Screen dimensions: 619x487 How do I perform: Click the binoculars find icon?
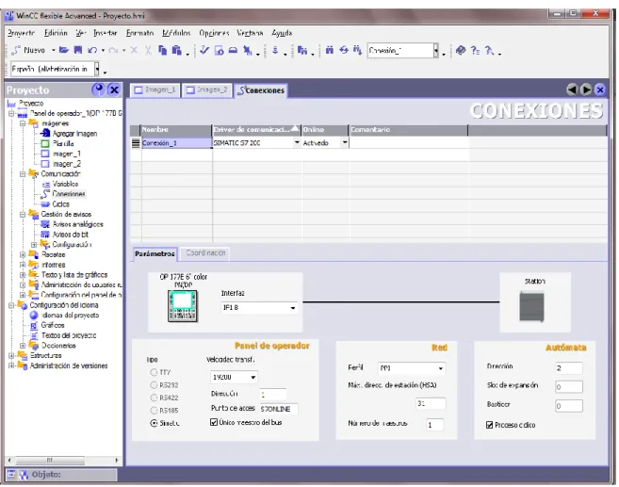(329, 50)
